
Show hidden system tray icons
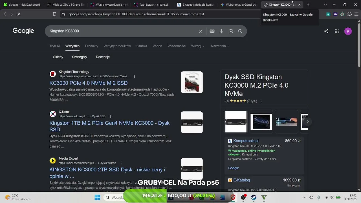[304, 197]
